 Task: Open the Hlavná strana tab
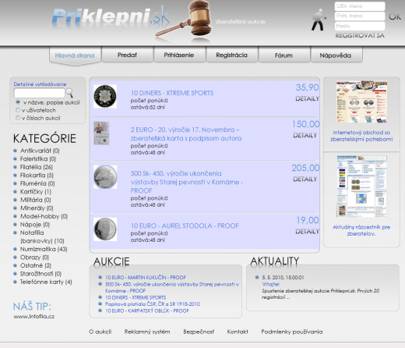tap(75, 55)
